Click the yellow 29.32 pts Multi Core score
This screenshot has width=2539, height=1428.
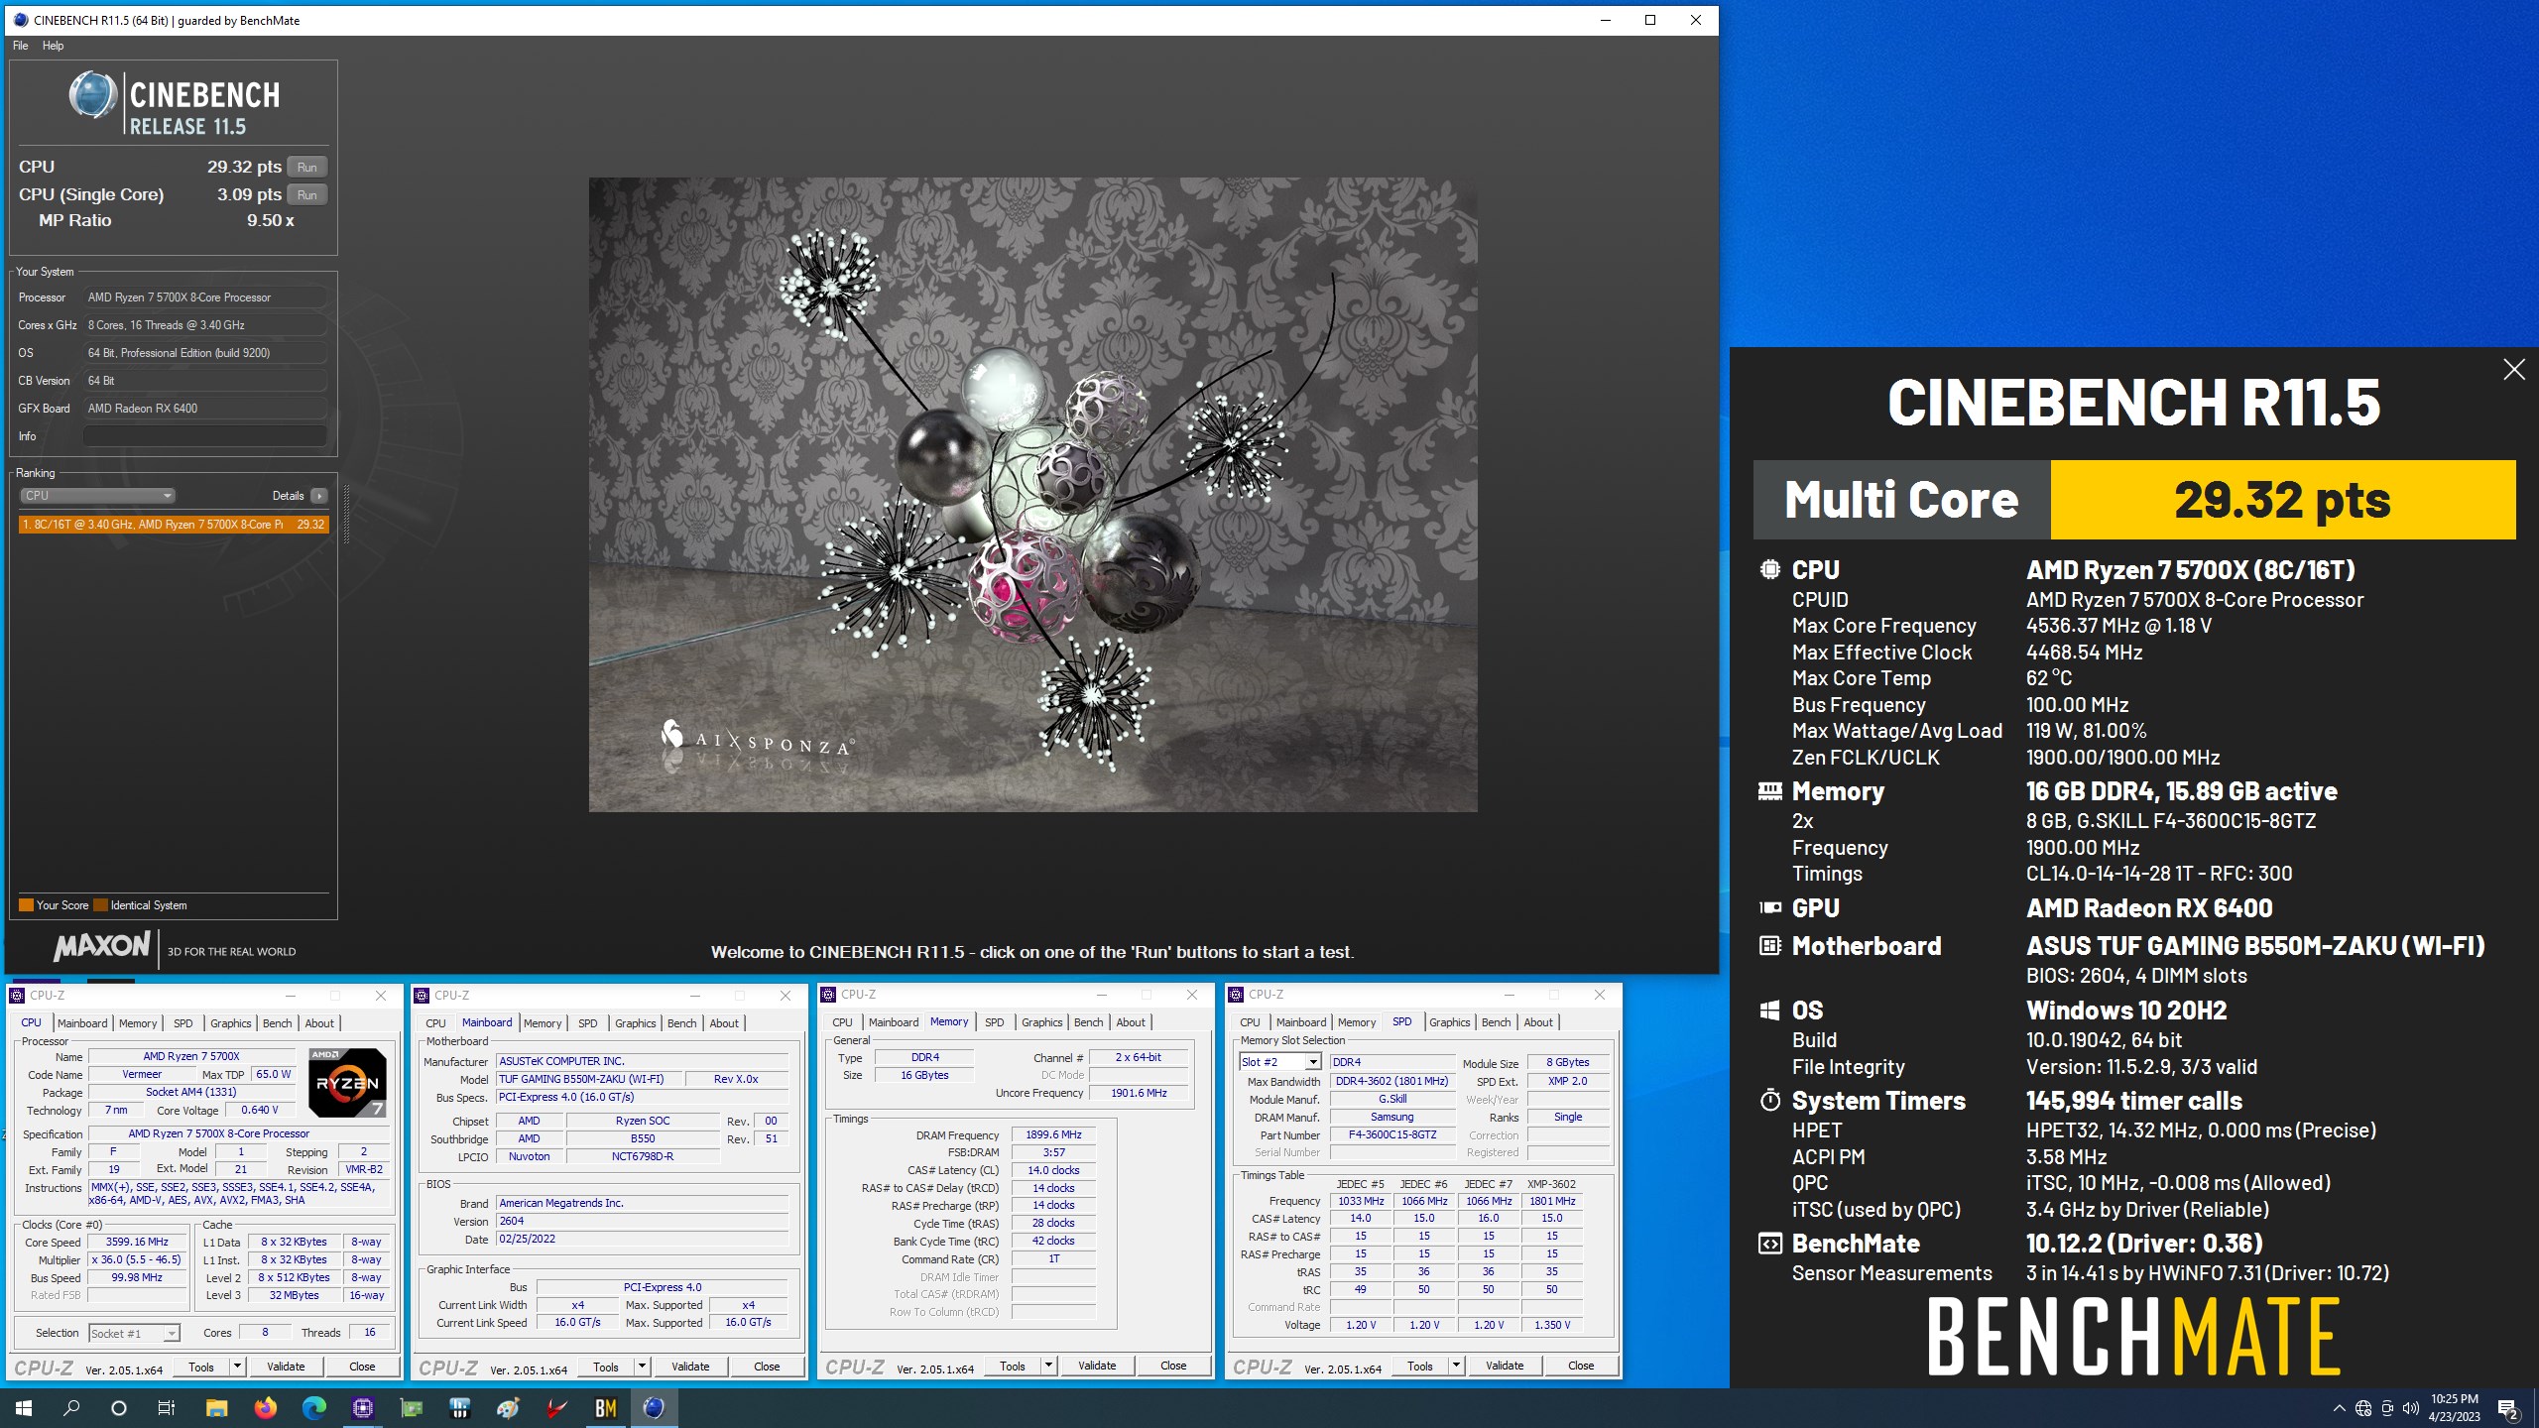2283,500
